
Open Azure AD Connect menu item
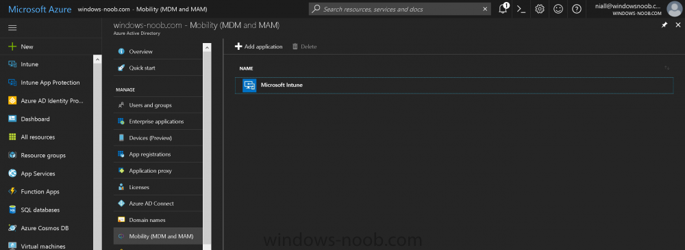(158, 204)
